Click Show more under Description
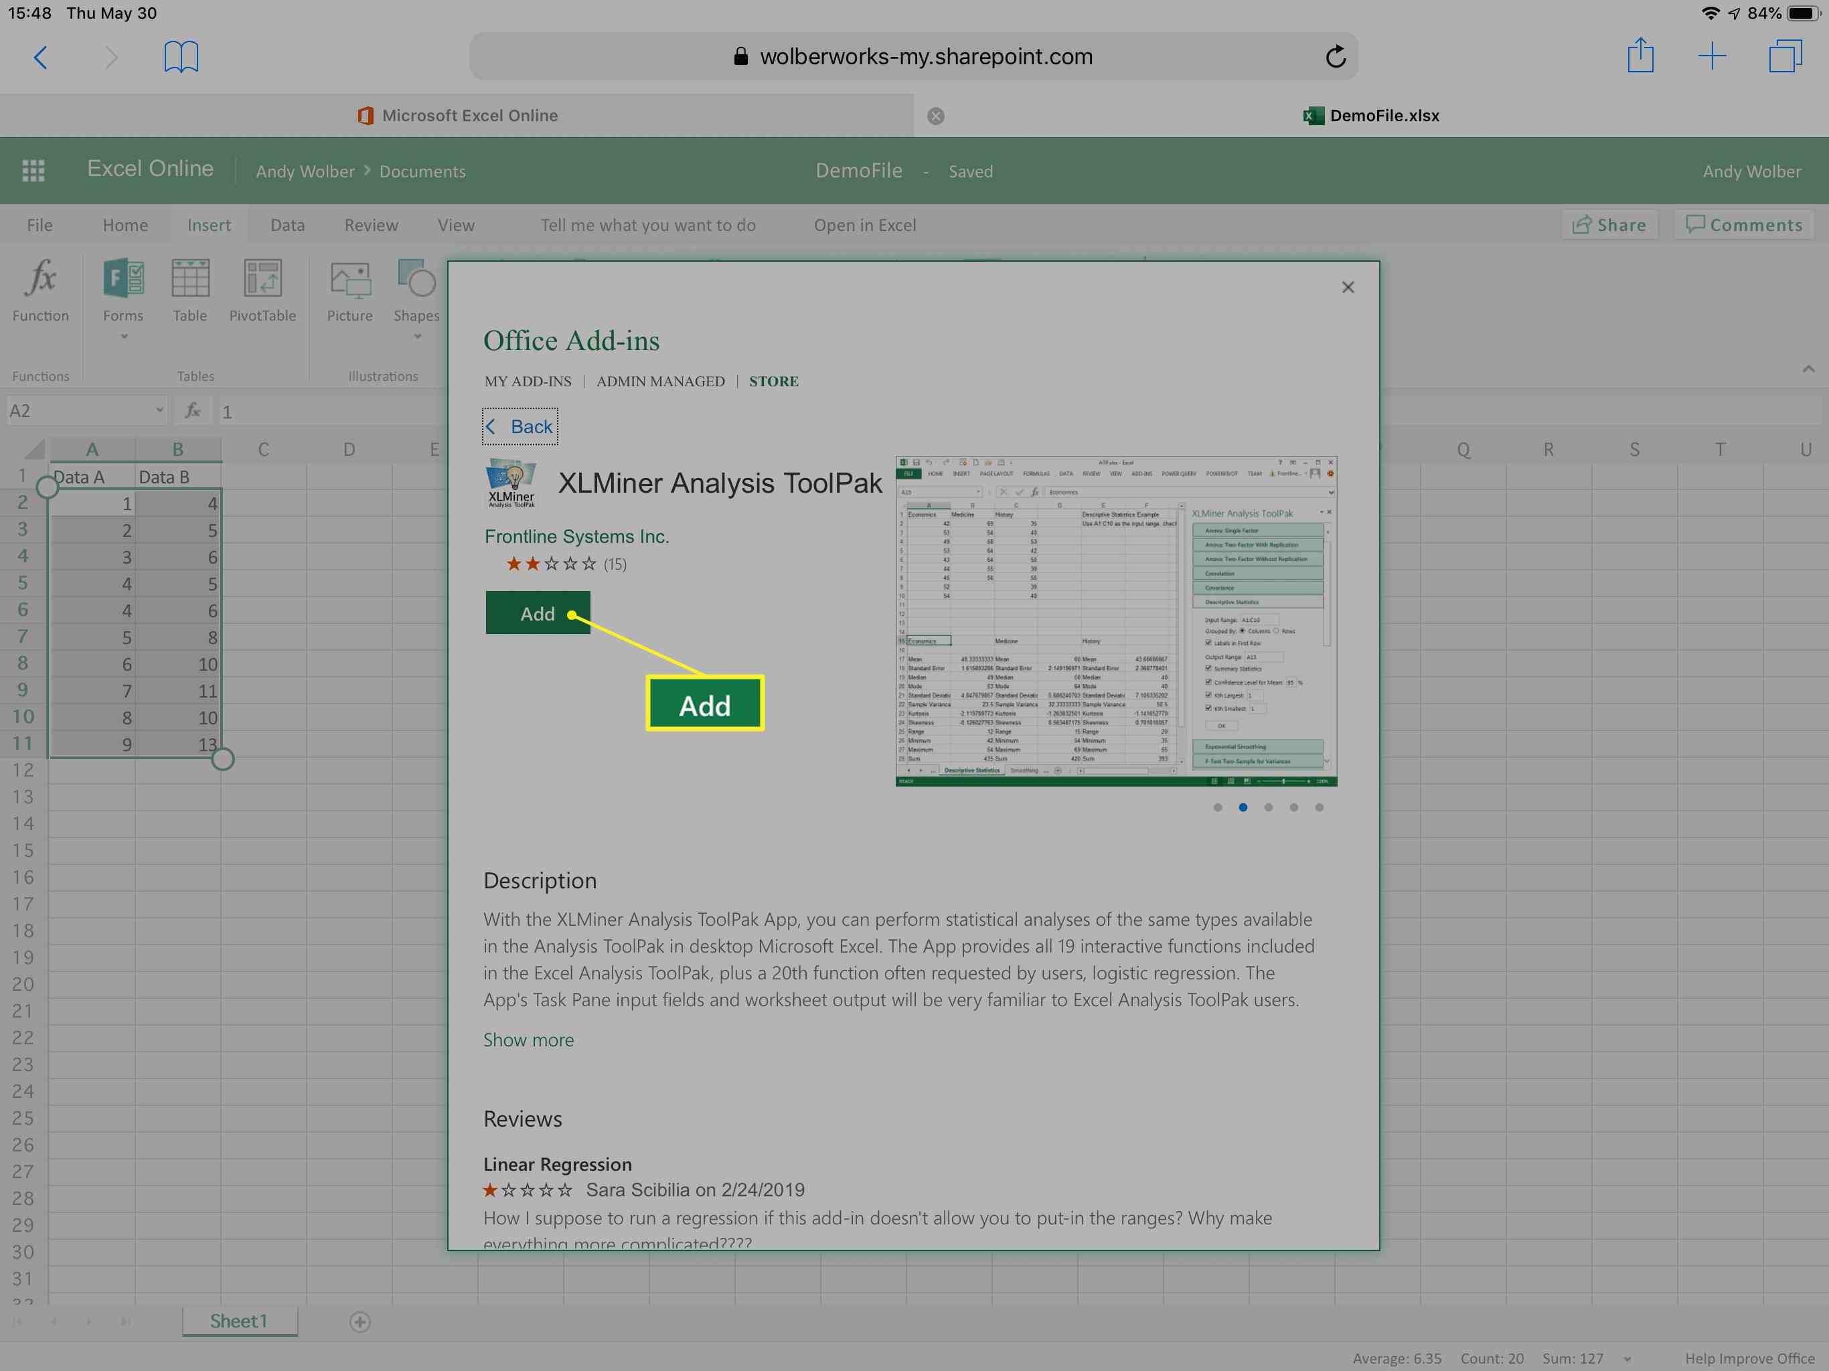Viewport: 1829px width, 1371px height. [x=528, y=1040]
